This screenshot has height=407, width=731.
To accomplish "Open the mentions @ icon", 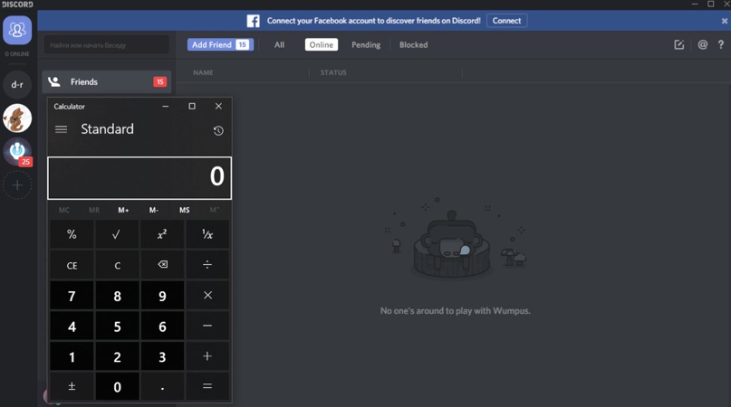I will click(x=703, y=44).
